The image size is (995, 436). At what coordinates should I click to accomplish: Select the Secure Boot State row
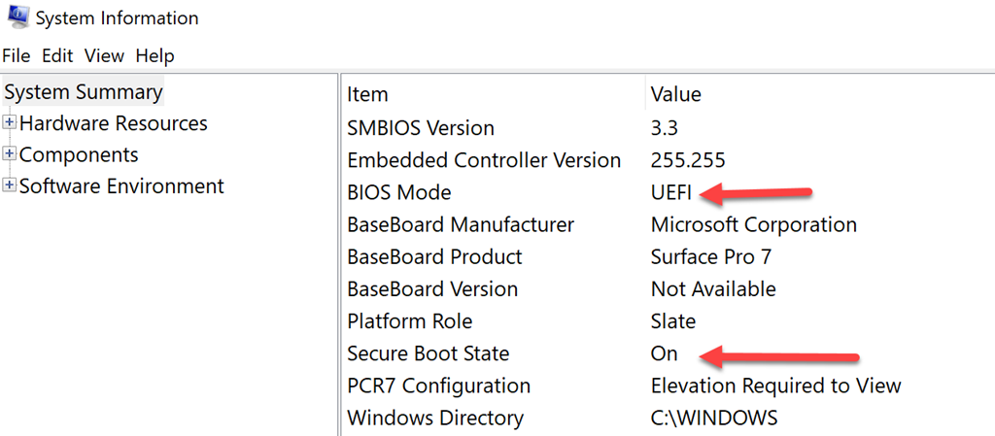pyautogui.click(x=428, y=353)
